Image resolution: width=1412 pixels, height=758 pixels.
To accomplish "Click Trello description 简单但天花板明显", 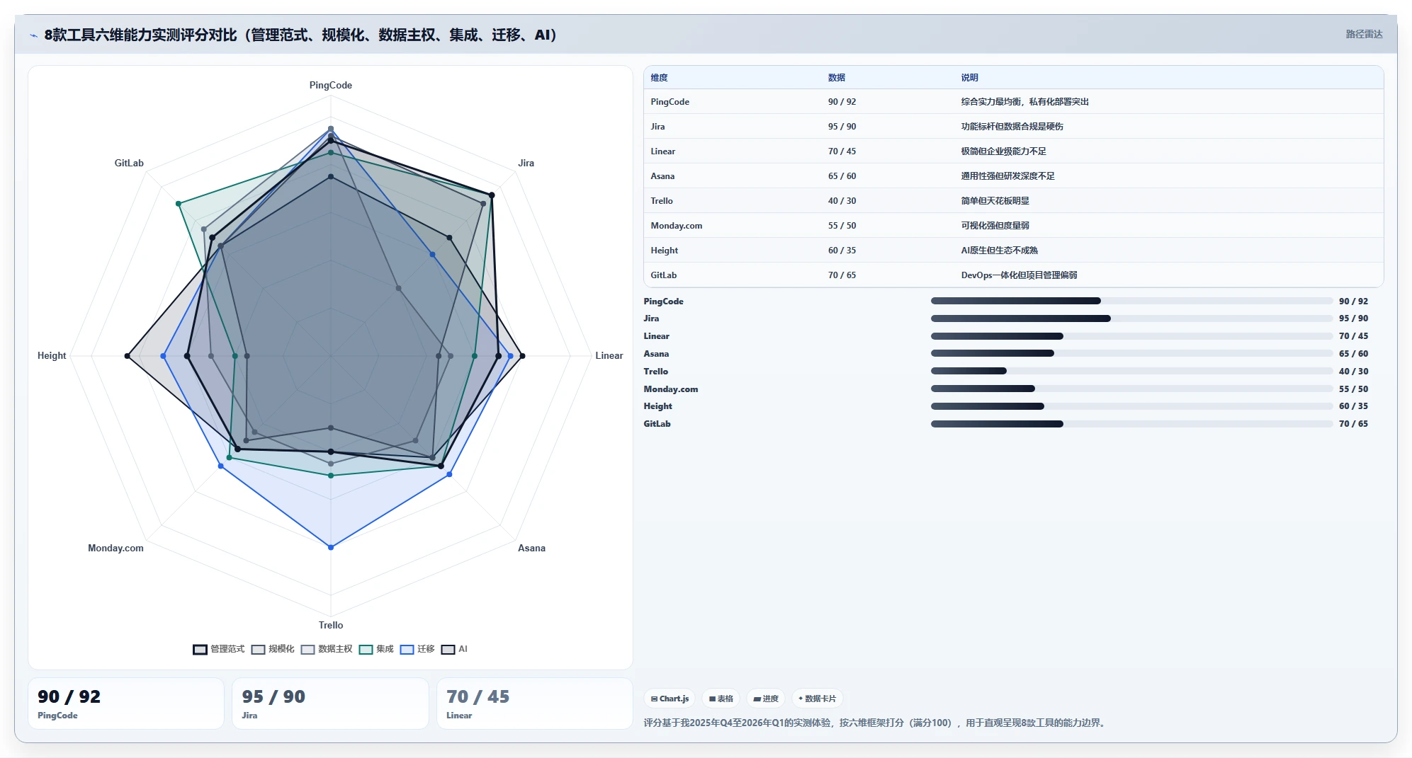I will tap(995, 201).
